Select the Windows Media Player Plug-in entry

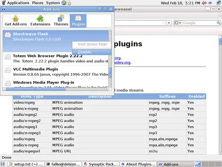click(56, 83)
